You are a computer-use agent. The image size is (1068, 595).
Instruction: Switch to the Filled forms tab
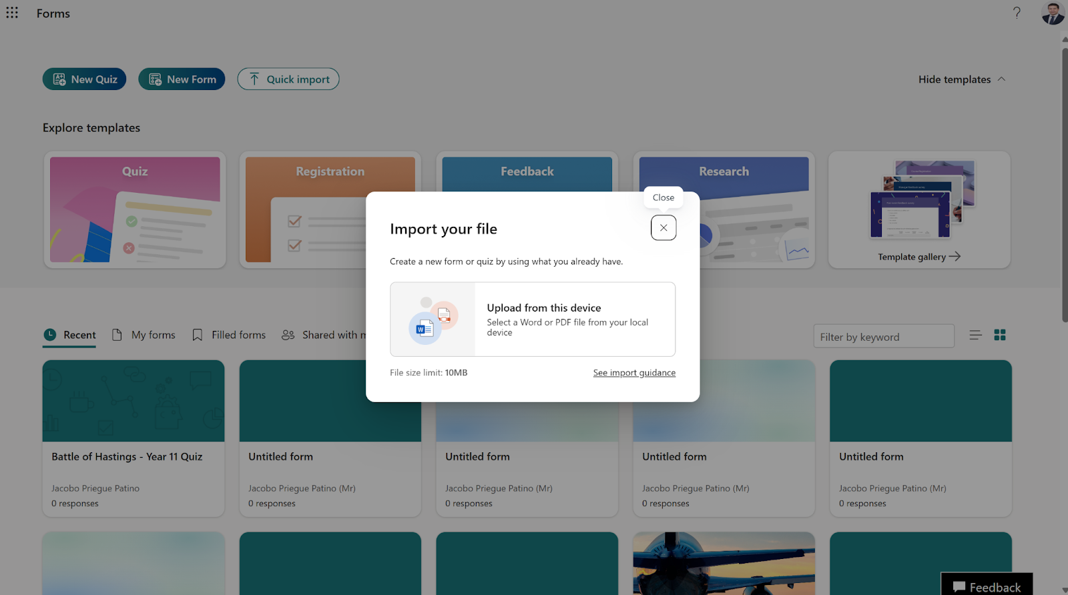[229, 335]
